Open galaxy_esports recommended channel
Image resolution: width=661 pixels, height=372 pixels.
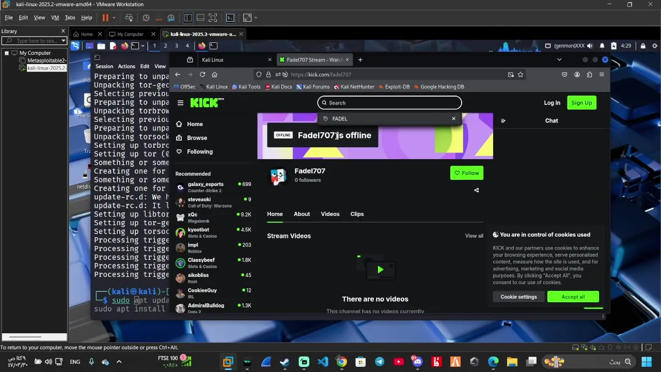pyautogui.click(x=213, y=187)
